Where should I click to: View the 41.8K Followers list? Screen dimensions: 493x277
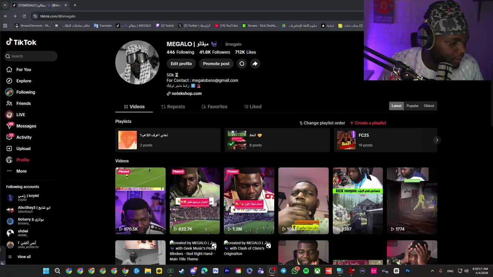pyautogui.click(x=215, y=52)
